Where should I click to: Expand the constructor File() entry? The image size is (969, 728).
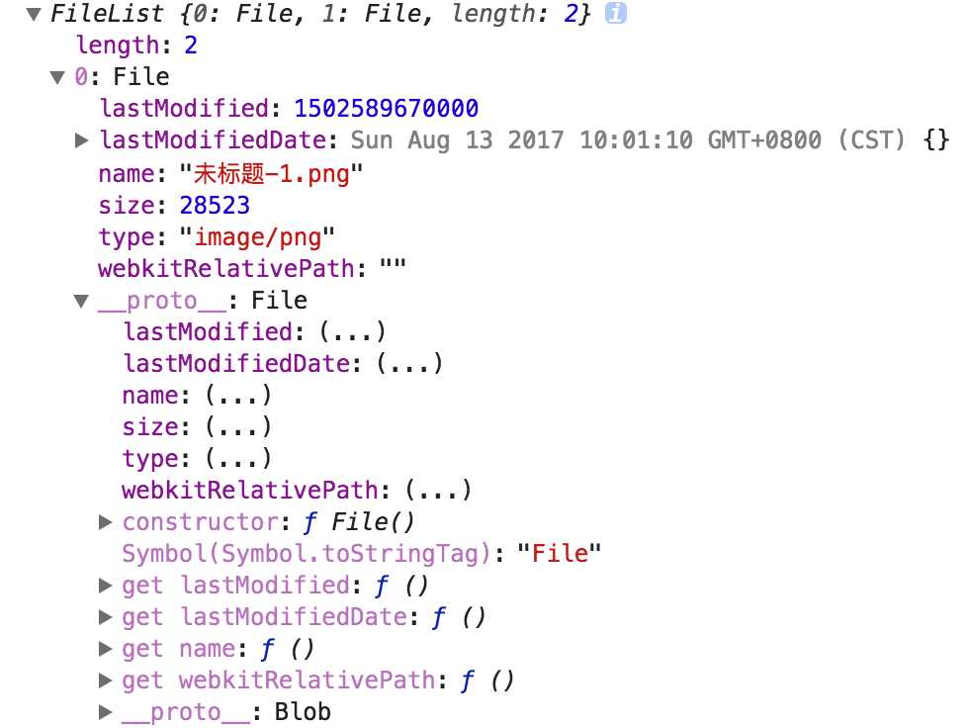[107, 521]
